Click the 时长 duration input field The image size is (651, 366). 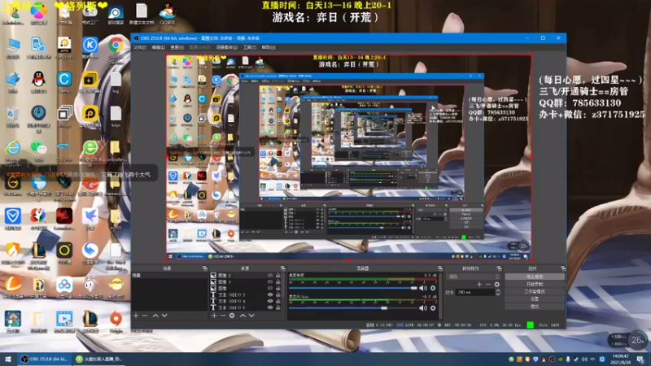[476, 293]
